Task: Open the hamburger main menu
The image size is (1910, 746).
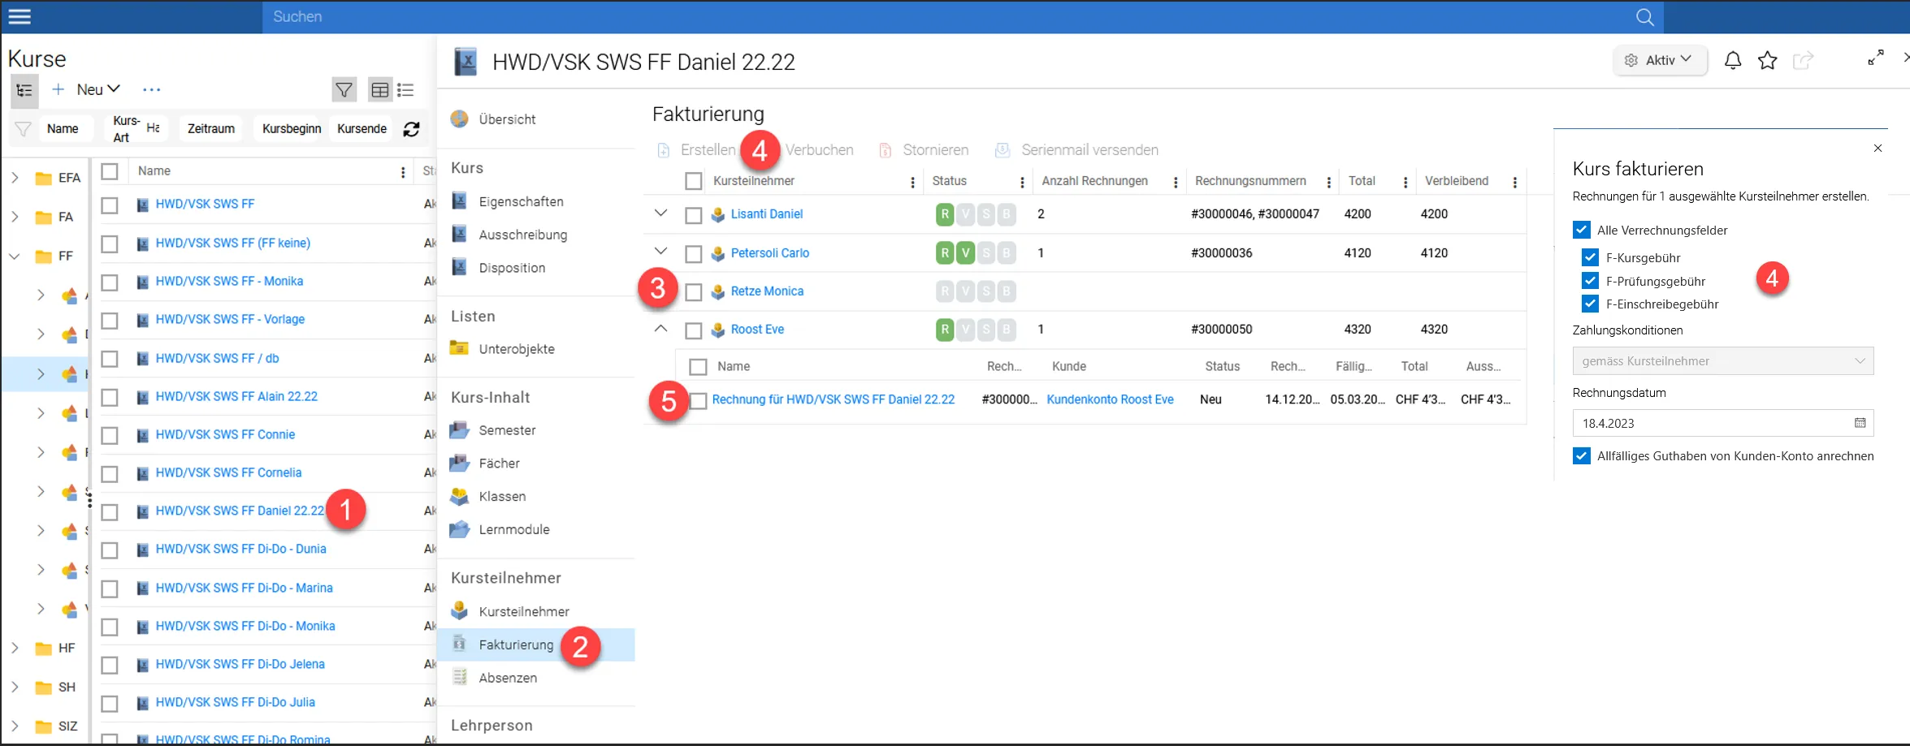Action: [x=19, y=16]
